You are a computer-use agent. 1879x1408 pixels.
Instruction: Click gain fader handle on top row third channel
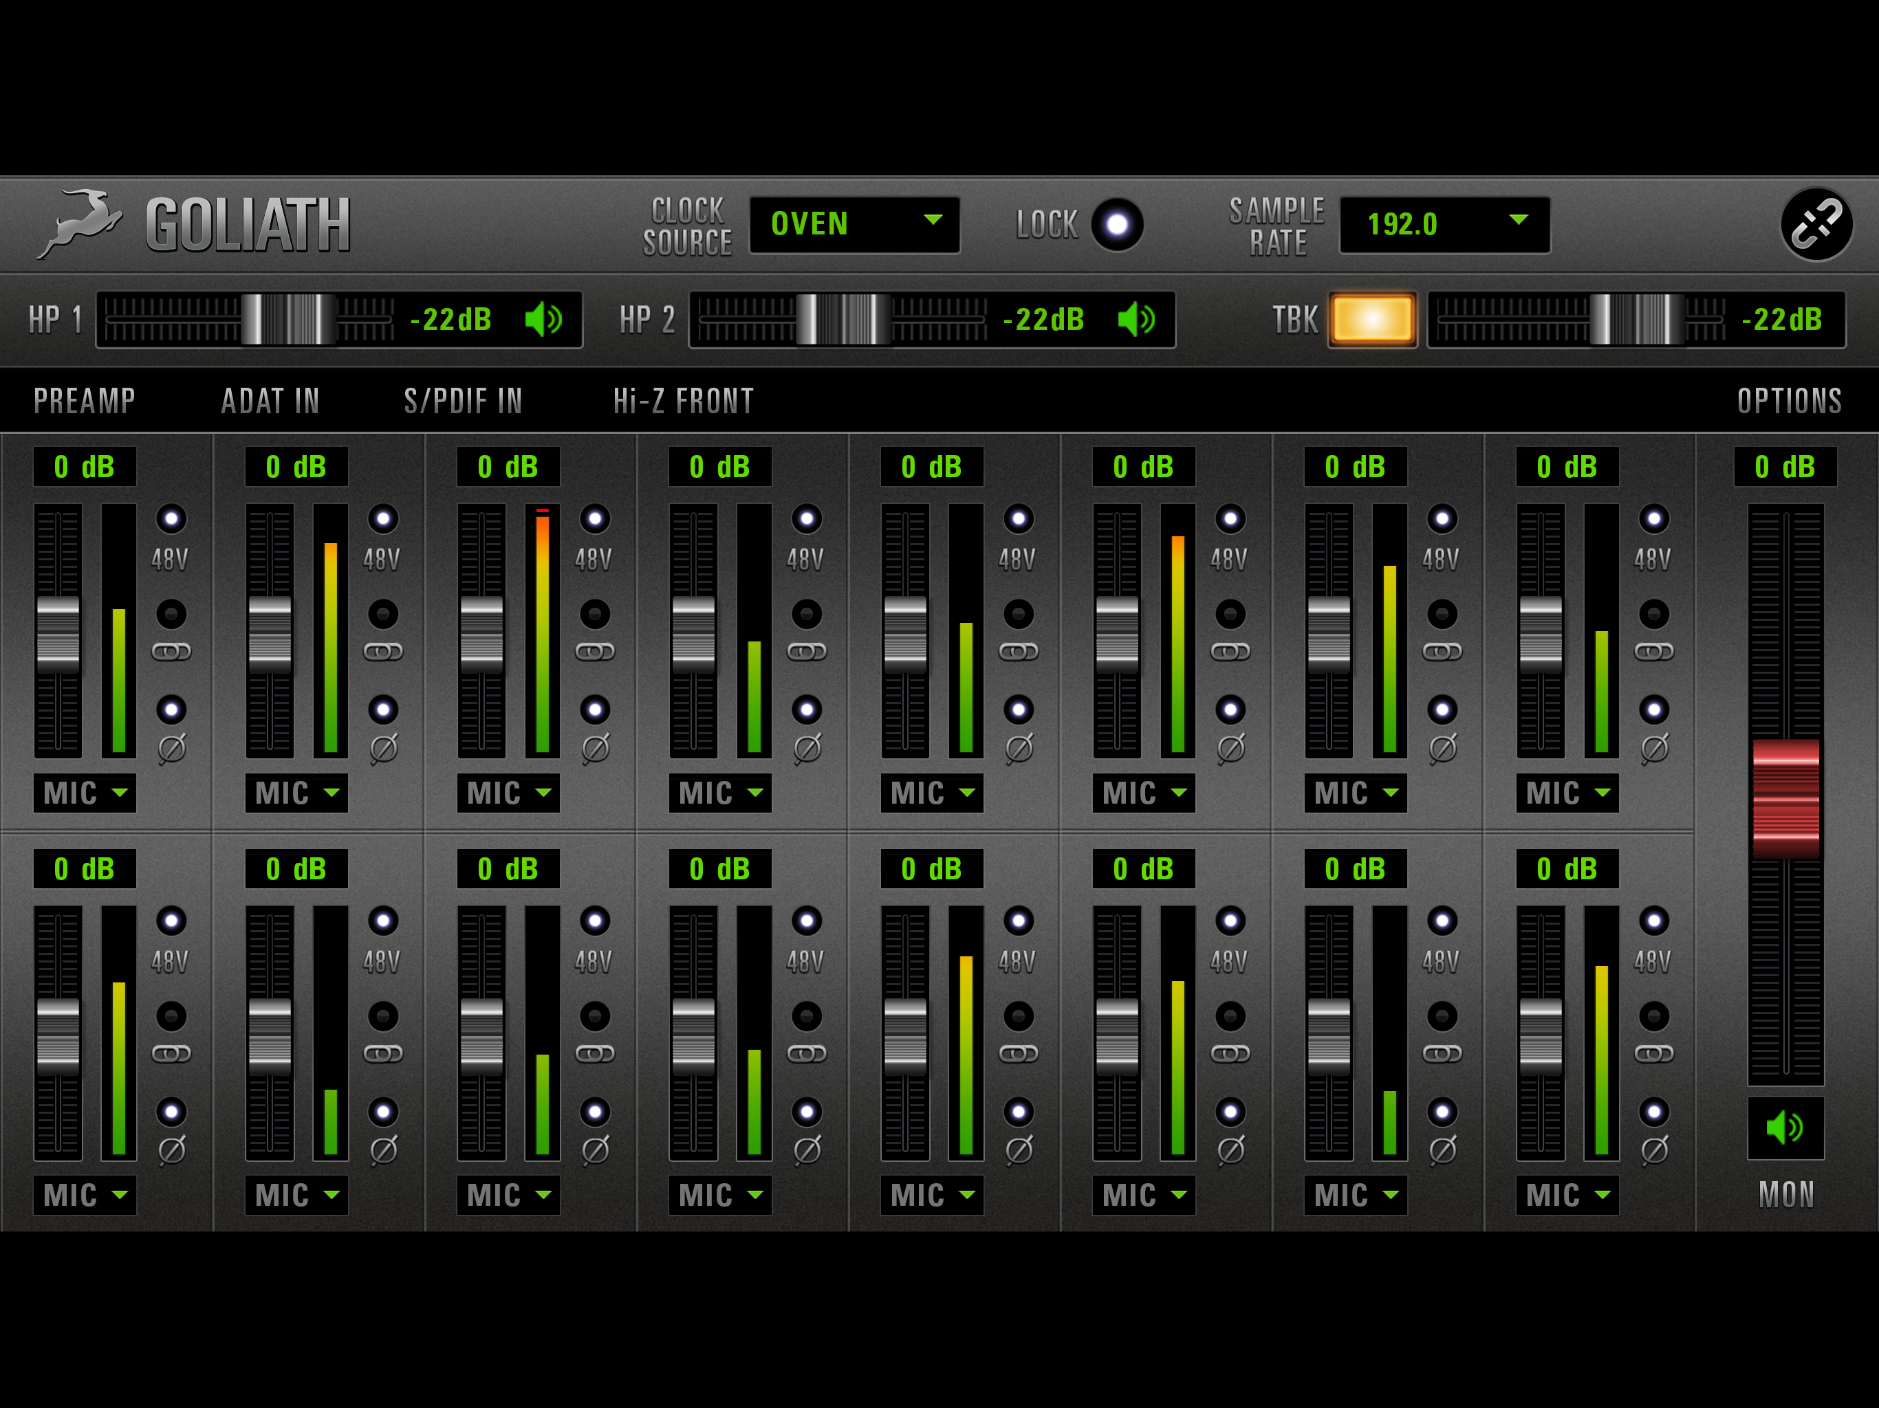(x=481, y=635)
